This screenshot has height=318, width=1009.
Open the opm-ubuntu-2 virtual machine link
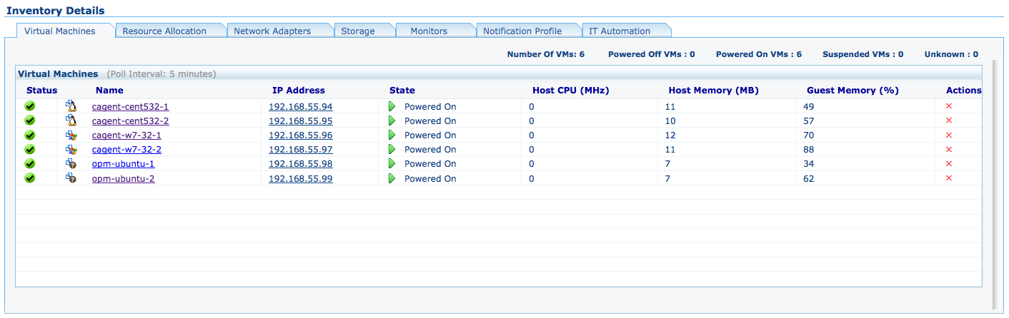(x=123, y=178)
